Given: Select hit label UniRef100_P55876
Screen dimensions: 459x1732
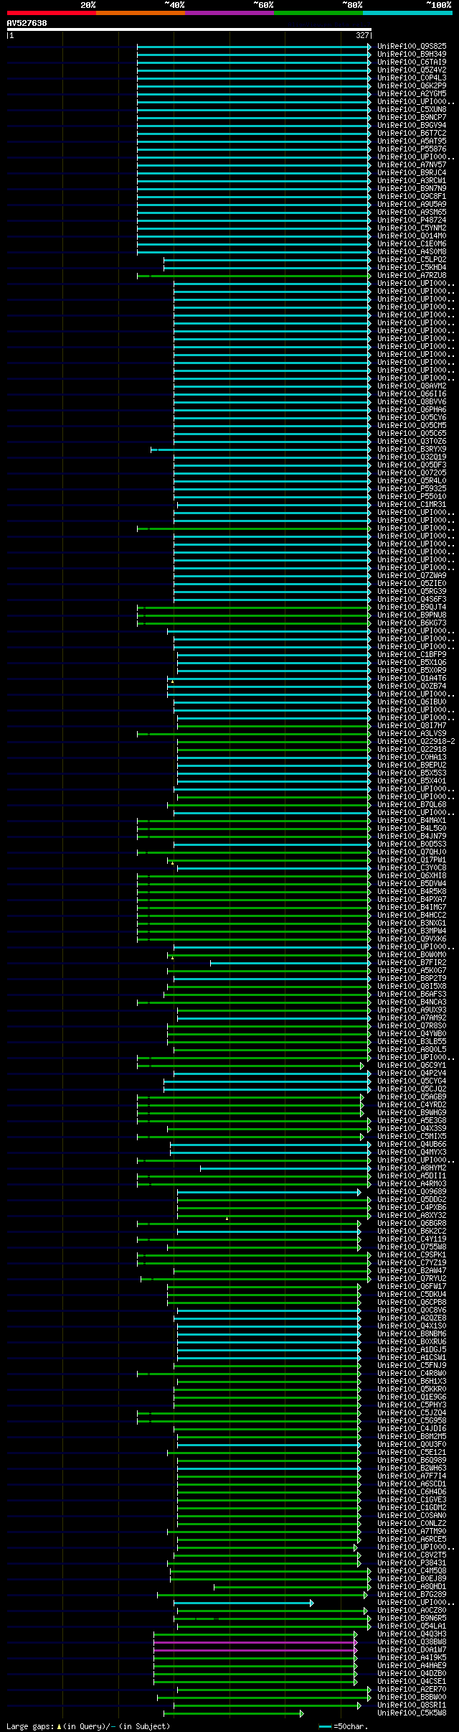Looking at the screenshot, I should pos(412,149).
